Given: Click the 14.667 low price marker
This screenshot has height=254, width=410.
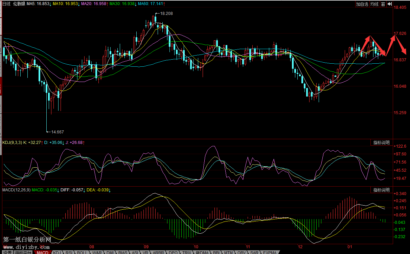Looking at the screenshot, I should (57, 132).
